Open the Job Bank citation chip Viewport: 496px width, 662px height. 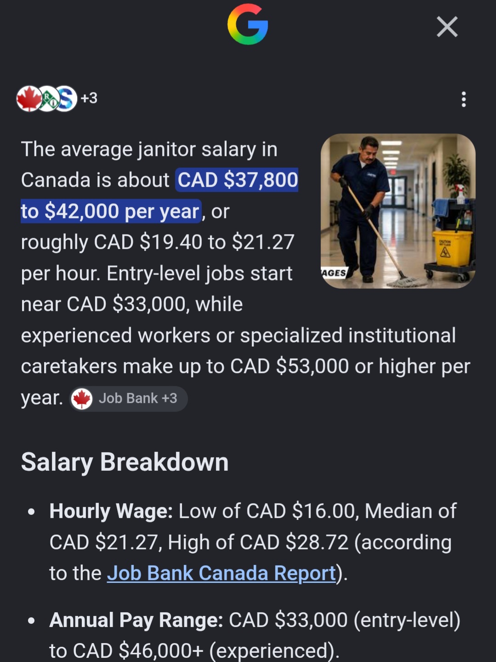(129, 398)
